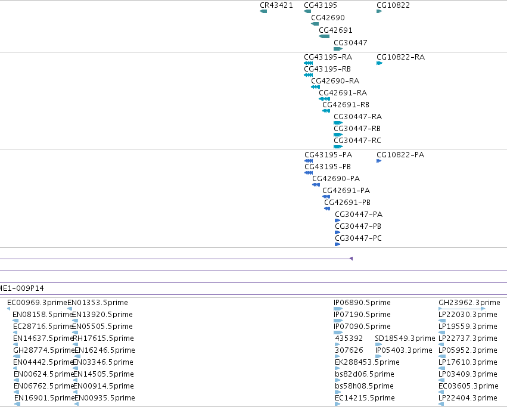Screen dimensions: 507x407
Task: Select EST EC03605.3prime
Action: 441,392
